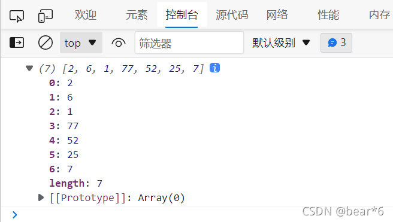
Task: Clear the console output
Action: coord(46,42)
